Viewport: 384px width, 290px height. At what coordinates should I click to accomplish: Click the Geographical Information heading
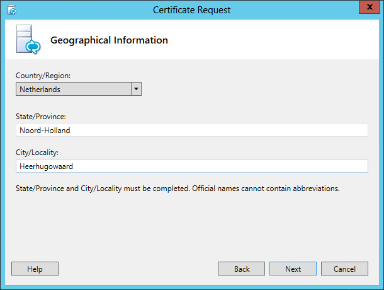[109, 40]
